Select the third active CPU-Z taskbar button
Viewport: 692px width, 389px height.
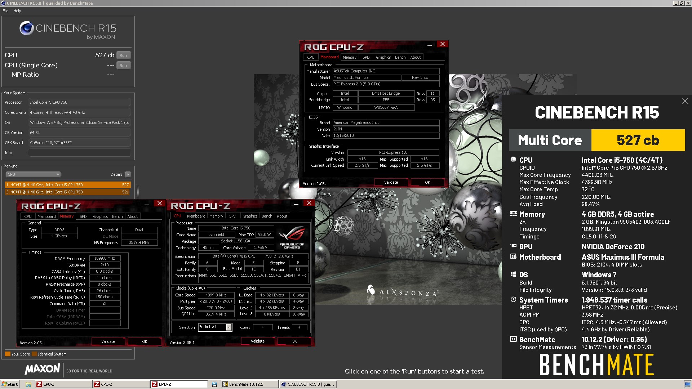click(178, 384)
